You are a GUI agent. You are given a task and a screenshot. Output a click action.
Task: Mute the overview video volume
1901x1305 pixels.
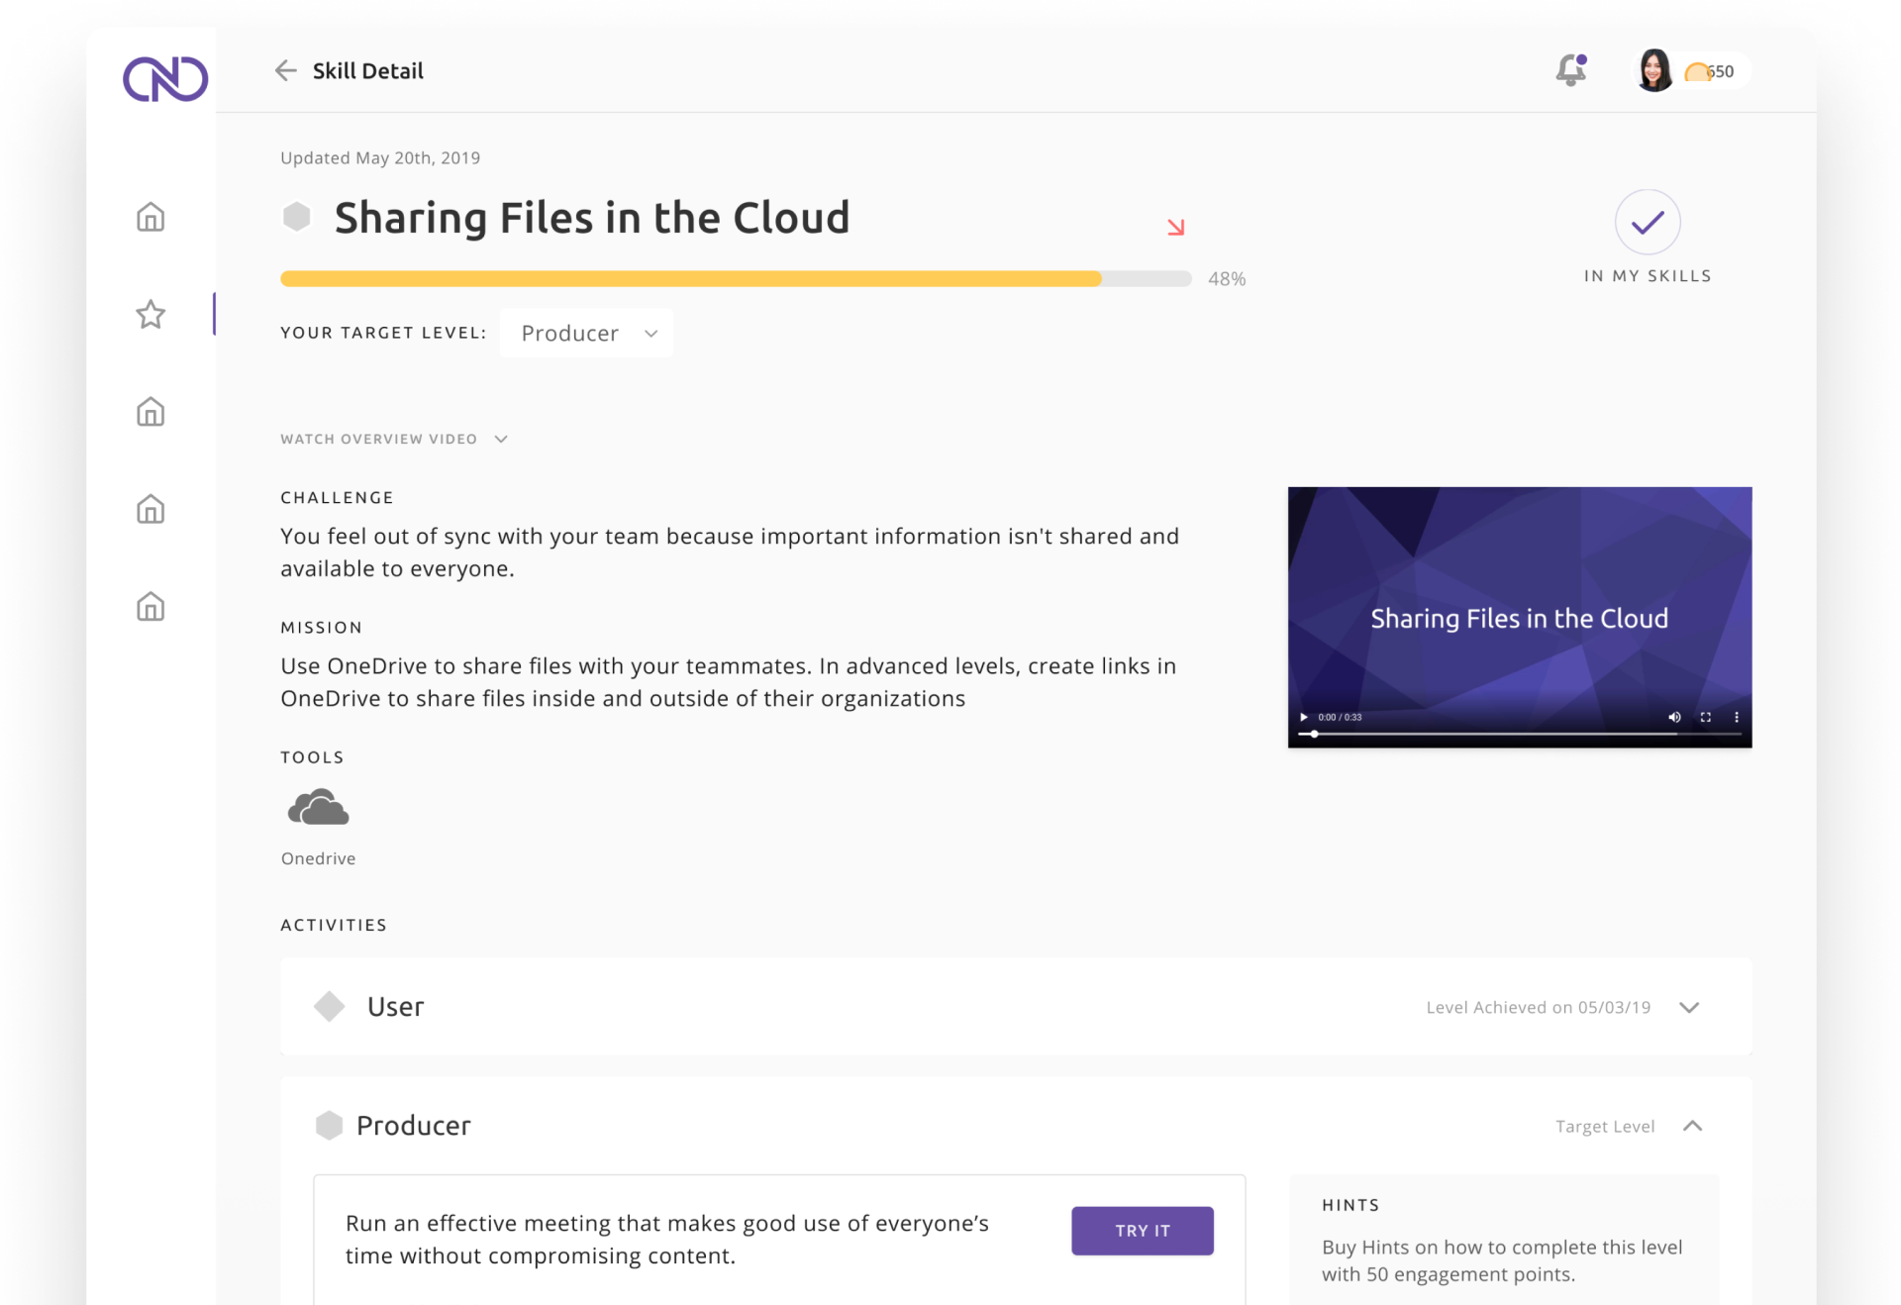pos(1674,717)
